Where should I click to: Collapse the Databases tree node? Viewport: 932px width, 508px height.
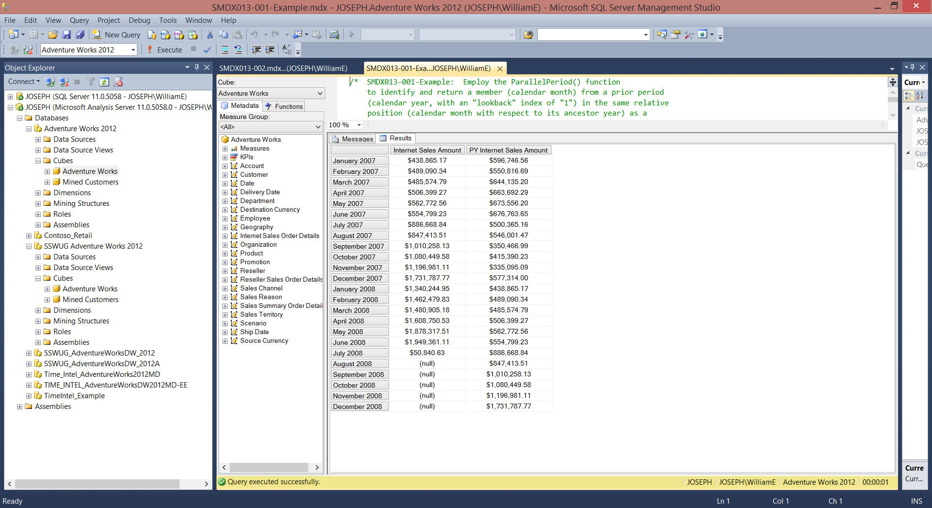(20, 118)
